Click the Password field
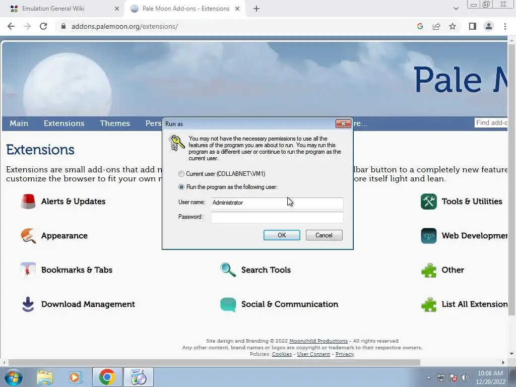 click(x=277, y=217)
